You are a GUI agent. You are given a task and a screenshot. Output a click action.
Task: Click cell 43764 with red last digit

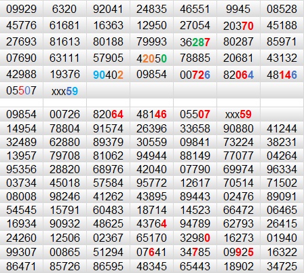click(151, 223)
